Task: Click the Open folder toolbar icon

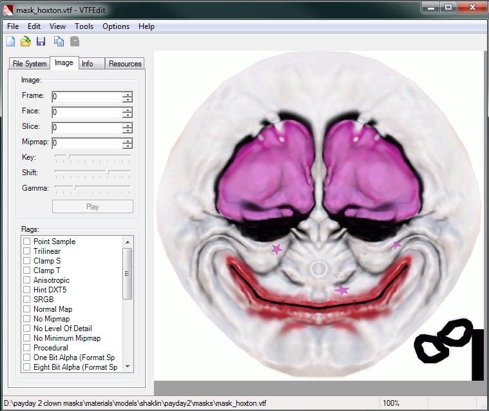Action: pos(26,41)
